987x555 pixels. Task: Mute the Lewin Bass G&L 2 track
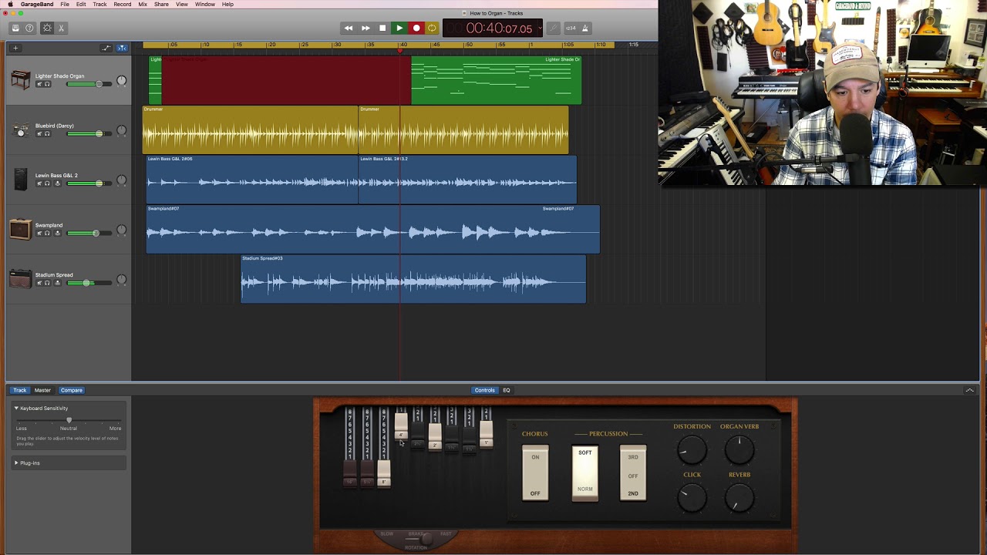click(x=39, y=183)
